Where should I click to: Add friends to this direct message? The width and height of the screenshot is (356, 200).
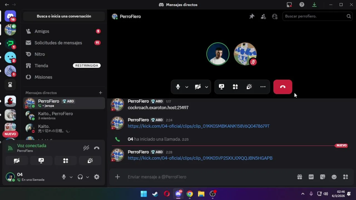tap(263, 16)
